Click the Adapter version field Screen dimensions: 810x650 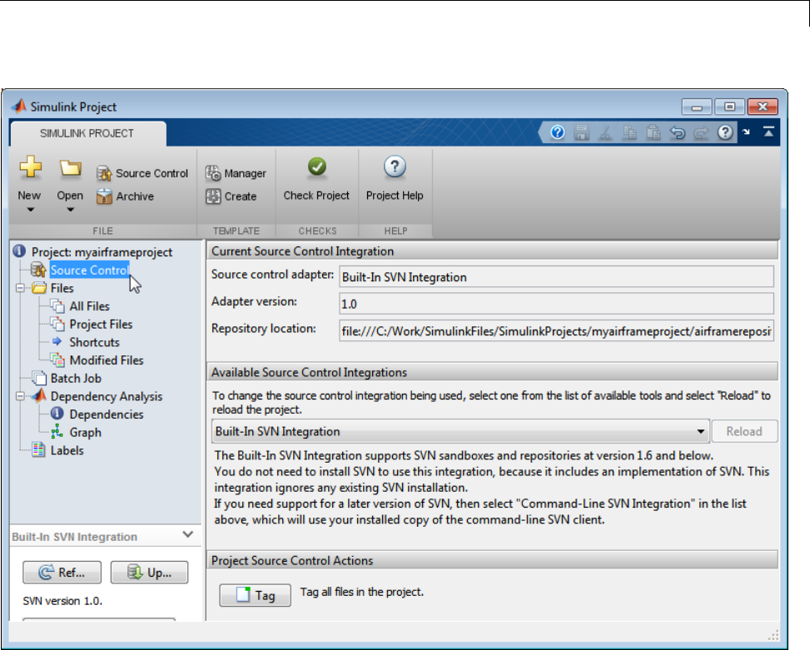click(x=556, y=304)
